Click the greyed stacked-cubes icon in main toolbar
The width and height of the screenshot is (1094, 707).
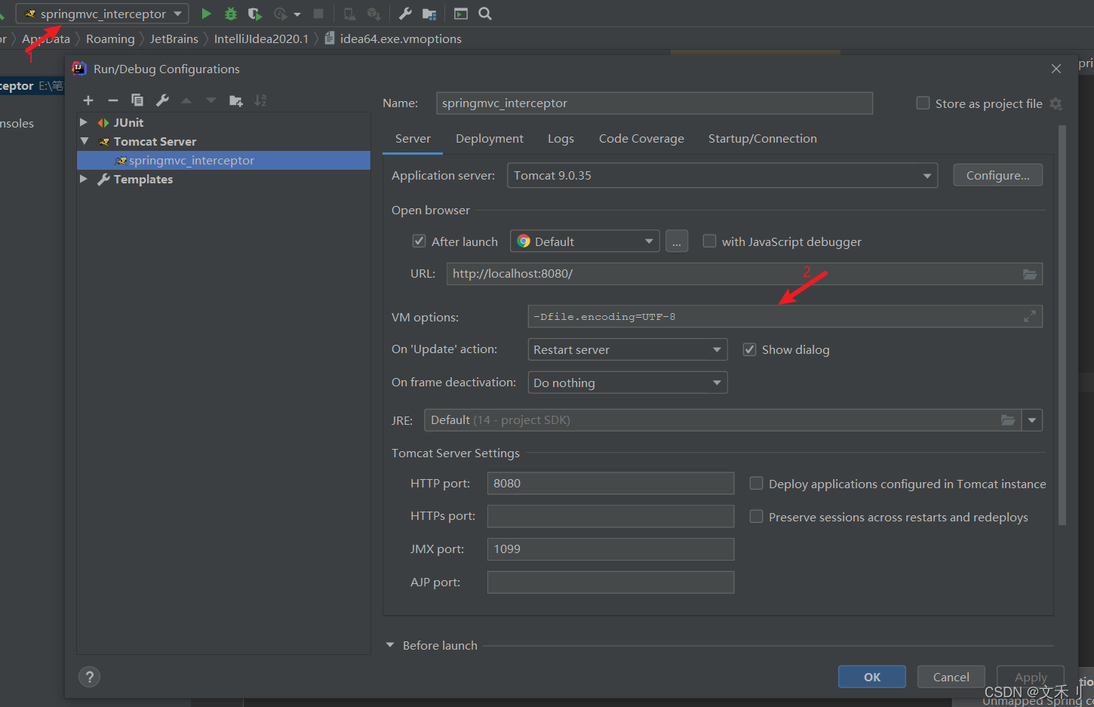pos(373,14)
